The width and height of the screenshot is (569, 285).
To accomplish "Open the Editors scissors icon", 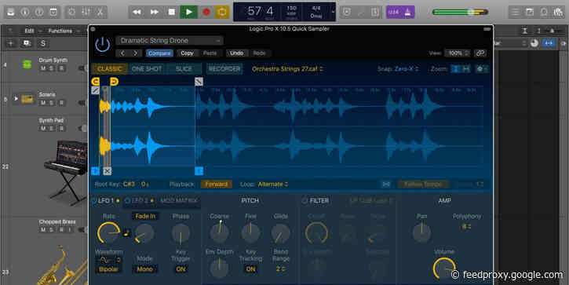I will coord(100,12).
